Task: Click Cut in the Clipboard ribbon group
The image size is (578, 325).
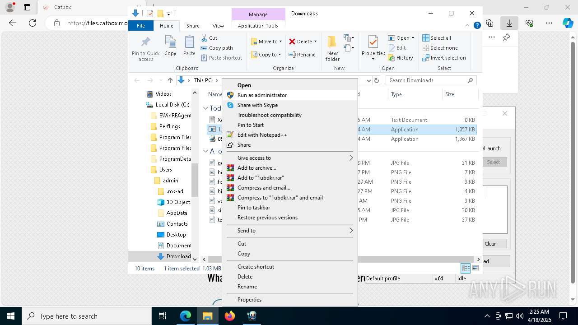Action: (209, 38)
